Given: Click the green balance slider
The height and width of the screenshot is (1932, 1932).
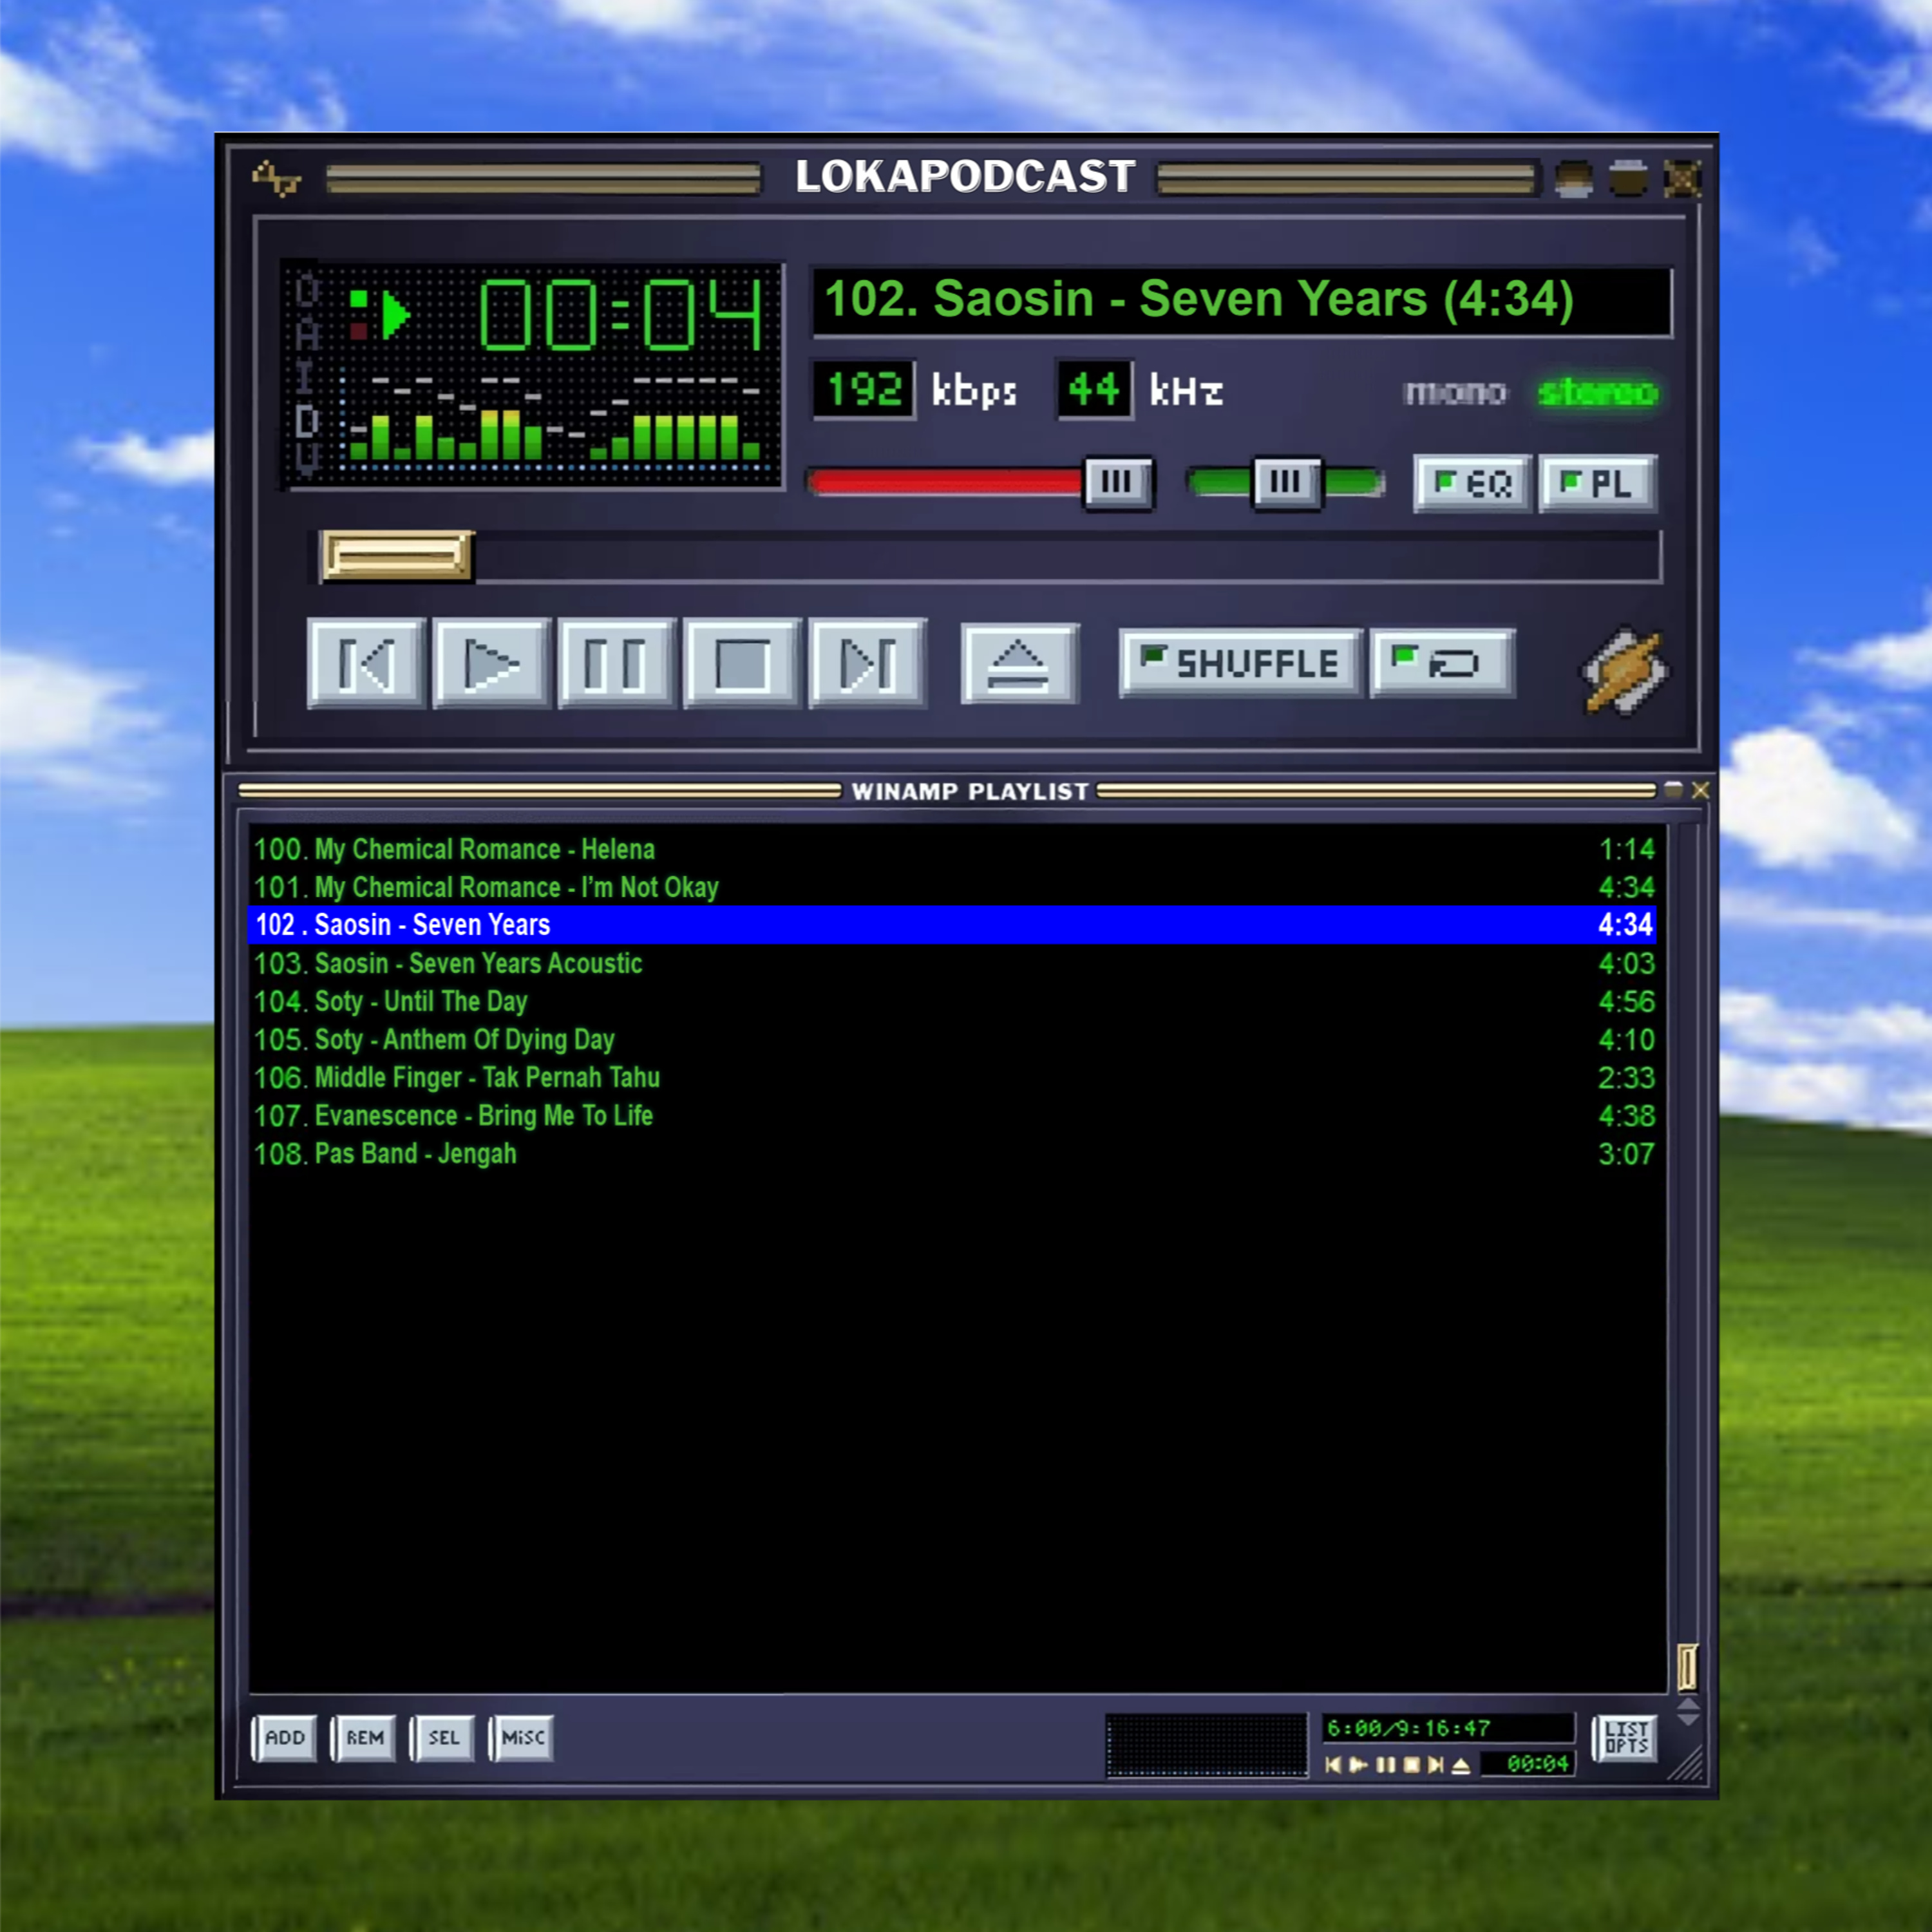Looking at the screenshot, I should (x=1286, y=484).
